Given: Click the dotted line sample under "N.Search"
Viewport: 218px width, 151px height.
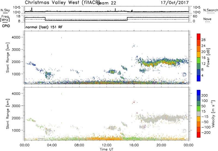Looking at the screenshot, I should [x=211, y=13].
